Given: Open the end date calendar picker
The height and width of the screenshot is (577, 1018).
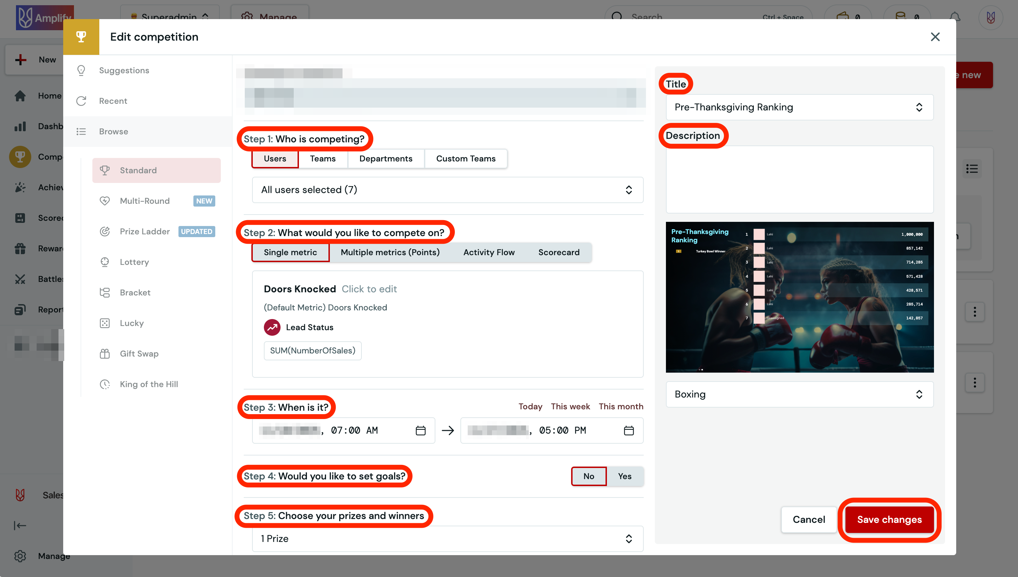Looking at the screenshot, I should 628,430.
